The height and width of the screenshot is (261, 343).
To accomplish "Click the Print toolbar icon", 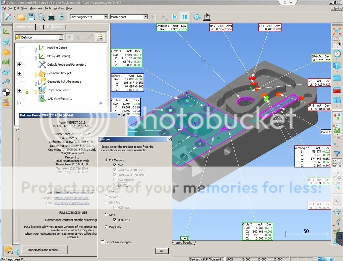I will coord(51,17).
